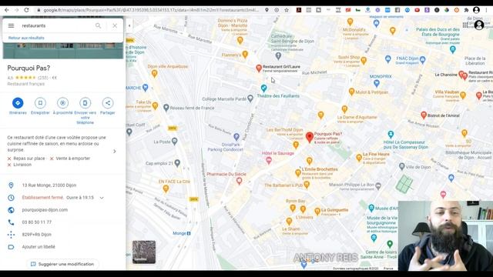Select La Fine Heure pin
This screenshot has width=493, height=277.
coord(359,158)
